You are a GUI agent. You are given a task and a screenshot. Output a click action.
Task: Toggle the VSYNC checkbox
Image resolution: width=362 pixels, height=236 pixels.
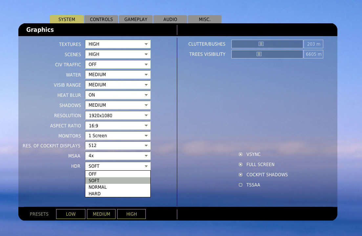[241, 154]
